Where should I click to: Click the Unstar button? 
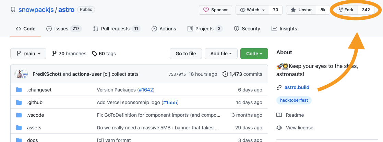(301, 10)
